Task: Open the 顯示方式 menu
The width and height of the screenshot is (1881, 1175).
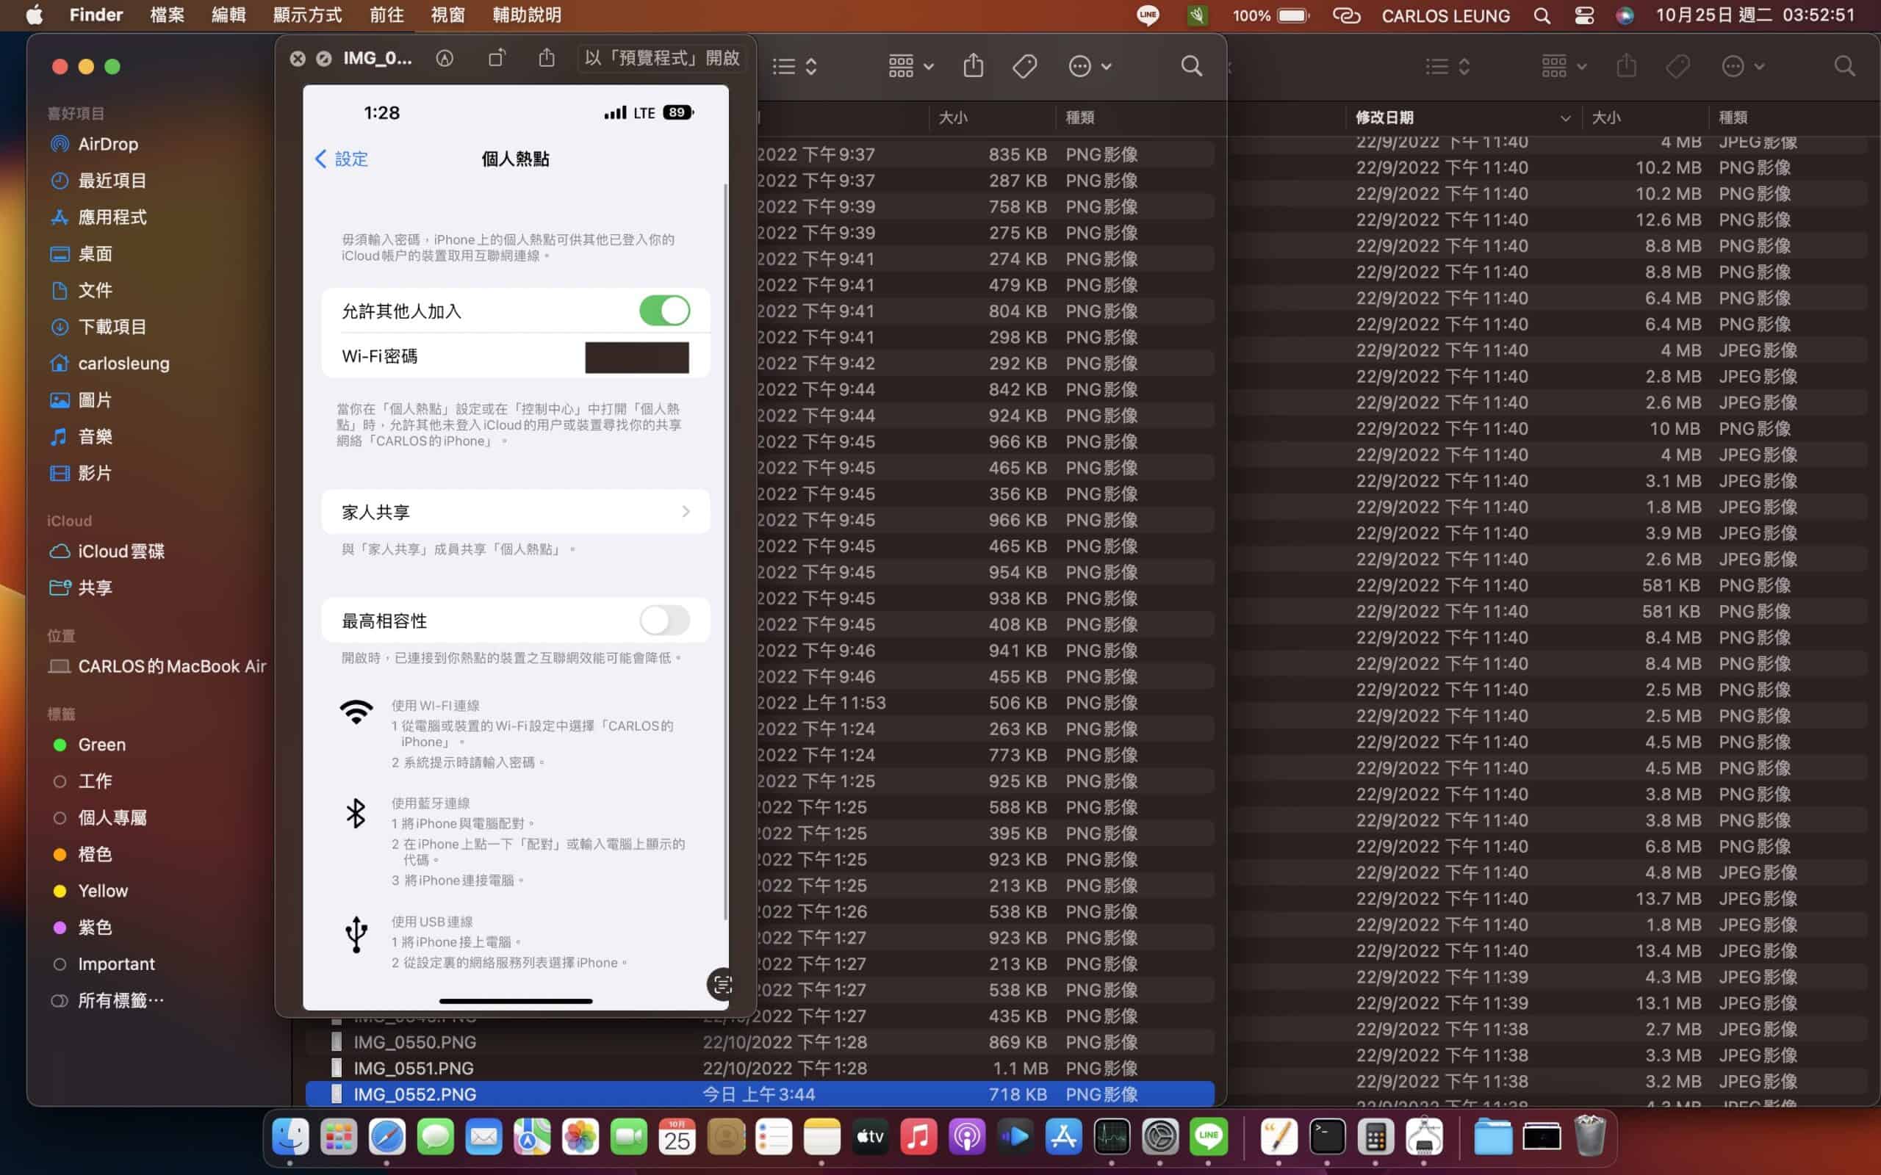Action: point(307,15)
